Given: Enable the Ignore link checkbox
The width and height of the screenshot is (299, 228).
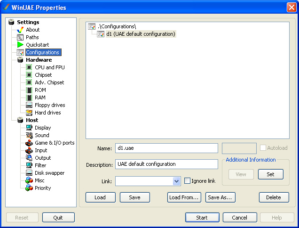Looking at the screenshot, I should click(187, 181).
